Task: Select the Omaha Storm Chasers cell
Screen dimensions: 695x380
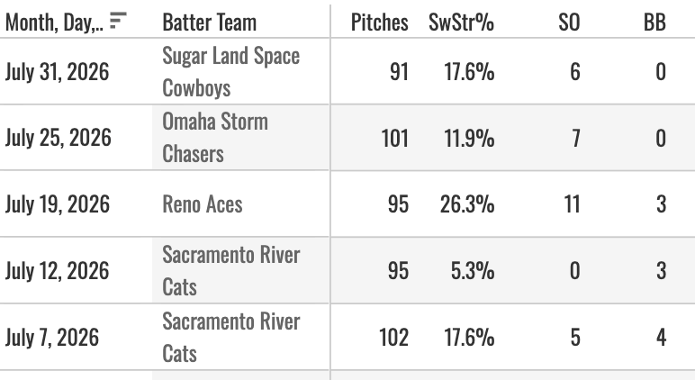Action: 215,138
